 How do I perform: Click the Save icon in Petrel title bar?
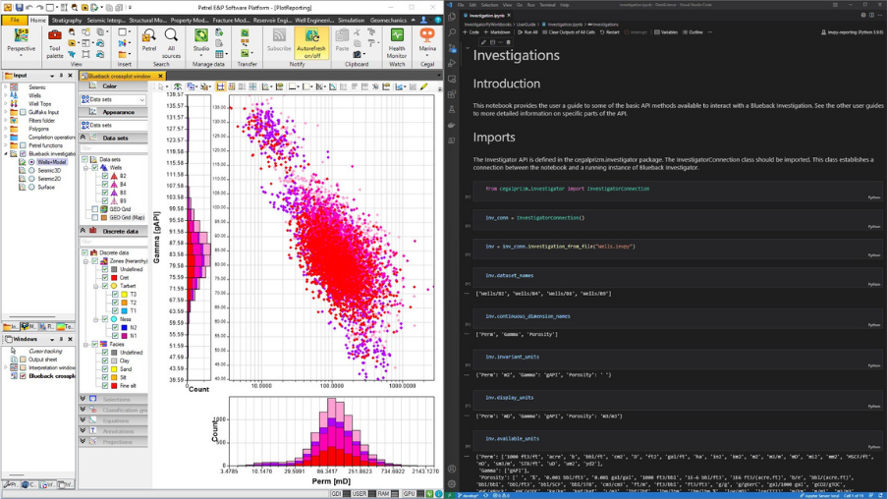pyautogui.click(x=20, y=7)
